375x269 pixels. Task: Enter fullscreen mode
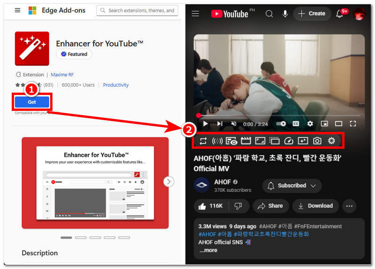[353, 124]
